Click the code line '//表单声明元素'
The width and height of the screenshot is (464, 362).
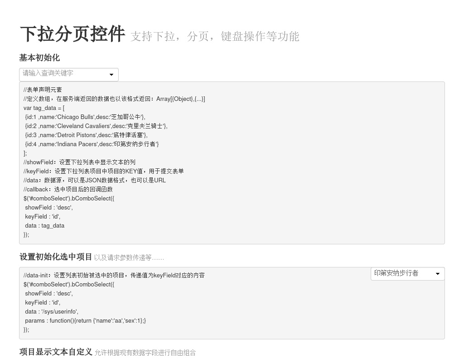(43, 90)
